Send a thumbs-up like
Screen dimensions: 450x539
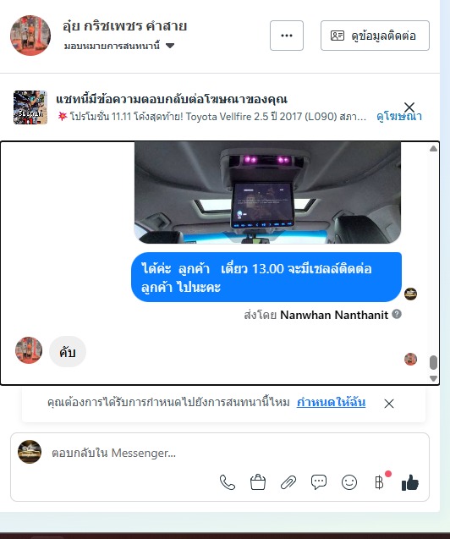click(410, 482)
